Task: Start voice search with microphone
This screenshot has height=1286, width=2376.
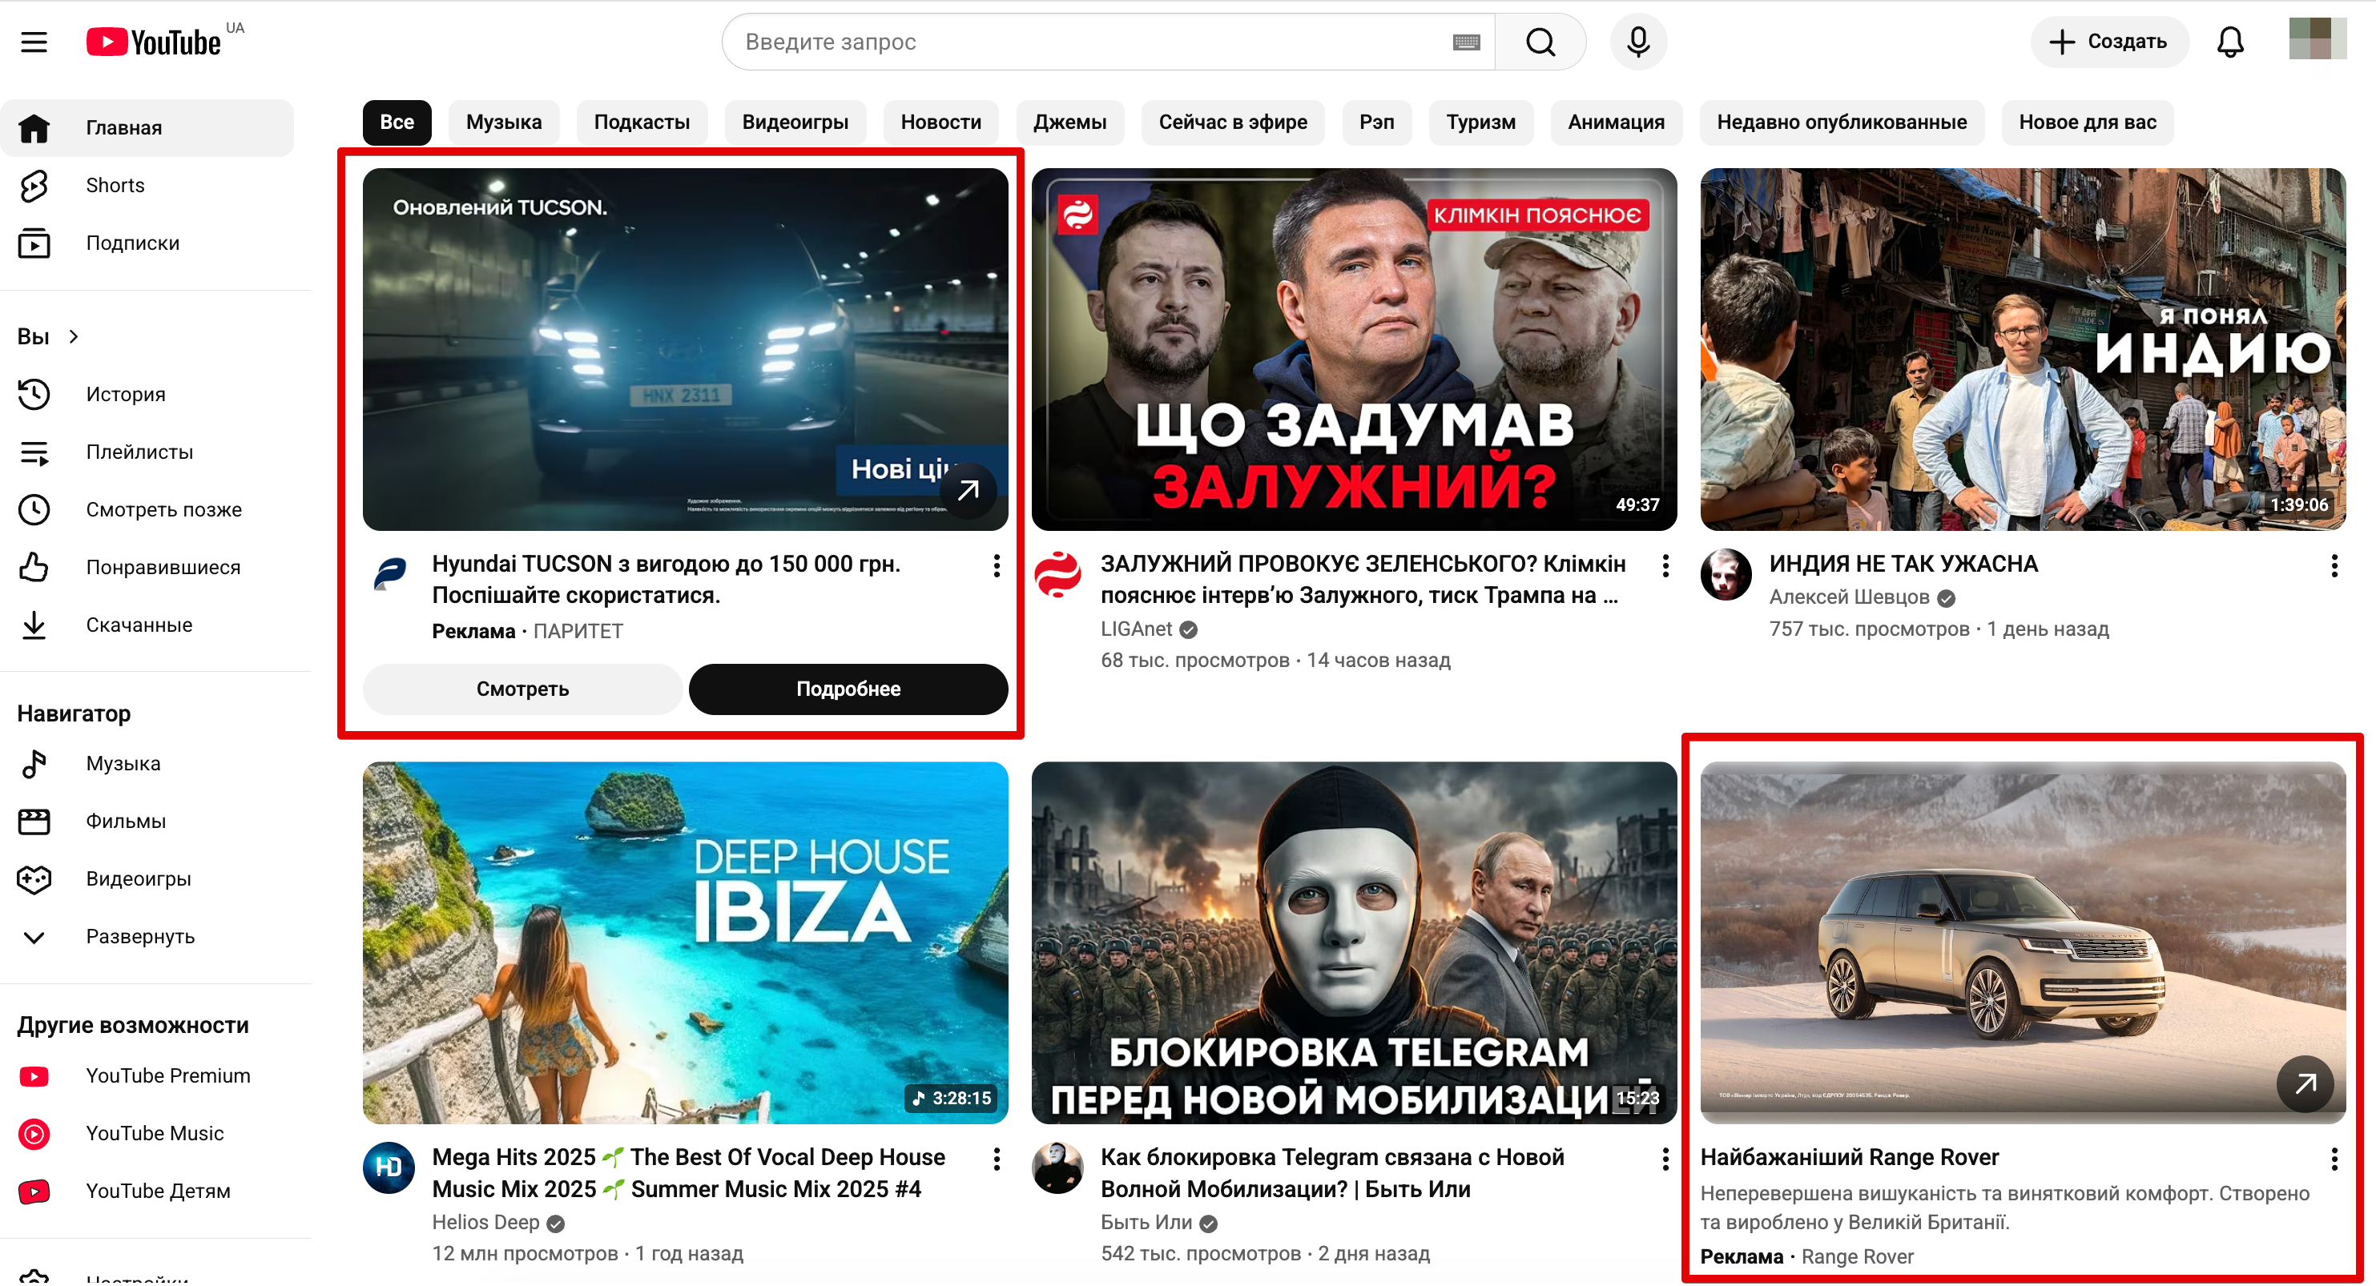Action: click(1638, 42)
